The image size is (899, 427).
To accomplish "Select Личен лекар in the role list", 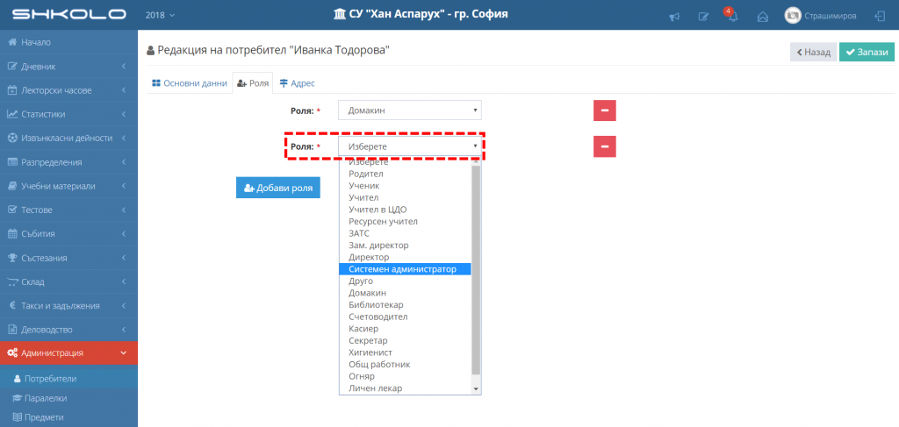I will [x=405, y=388].
